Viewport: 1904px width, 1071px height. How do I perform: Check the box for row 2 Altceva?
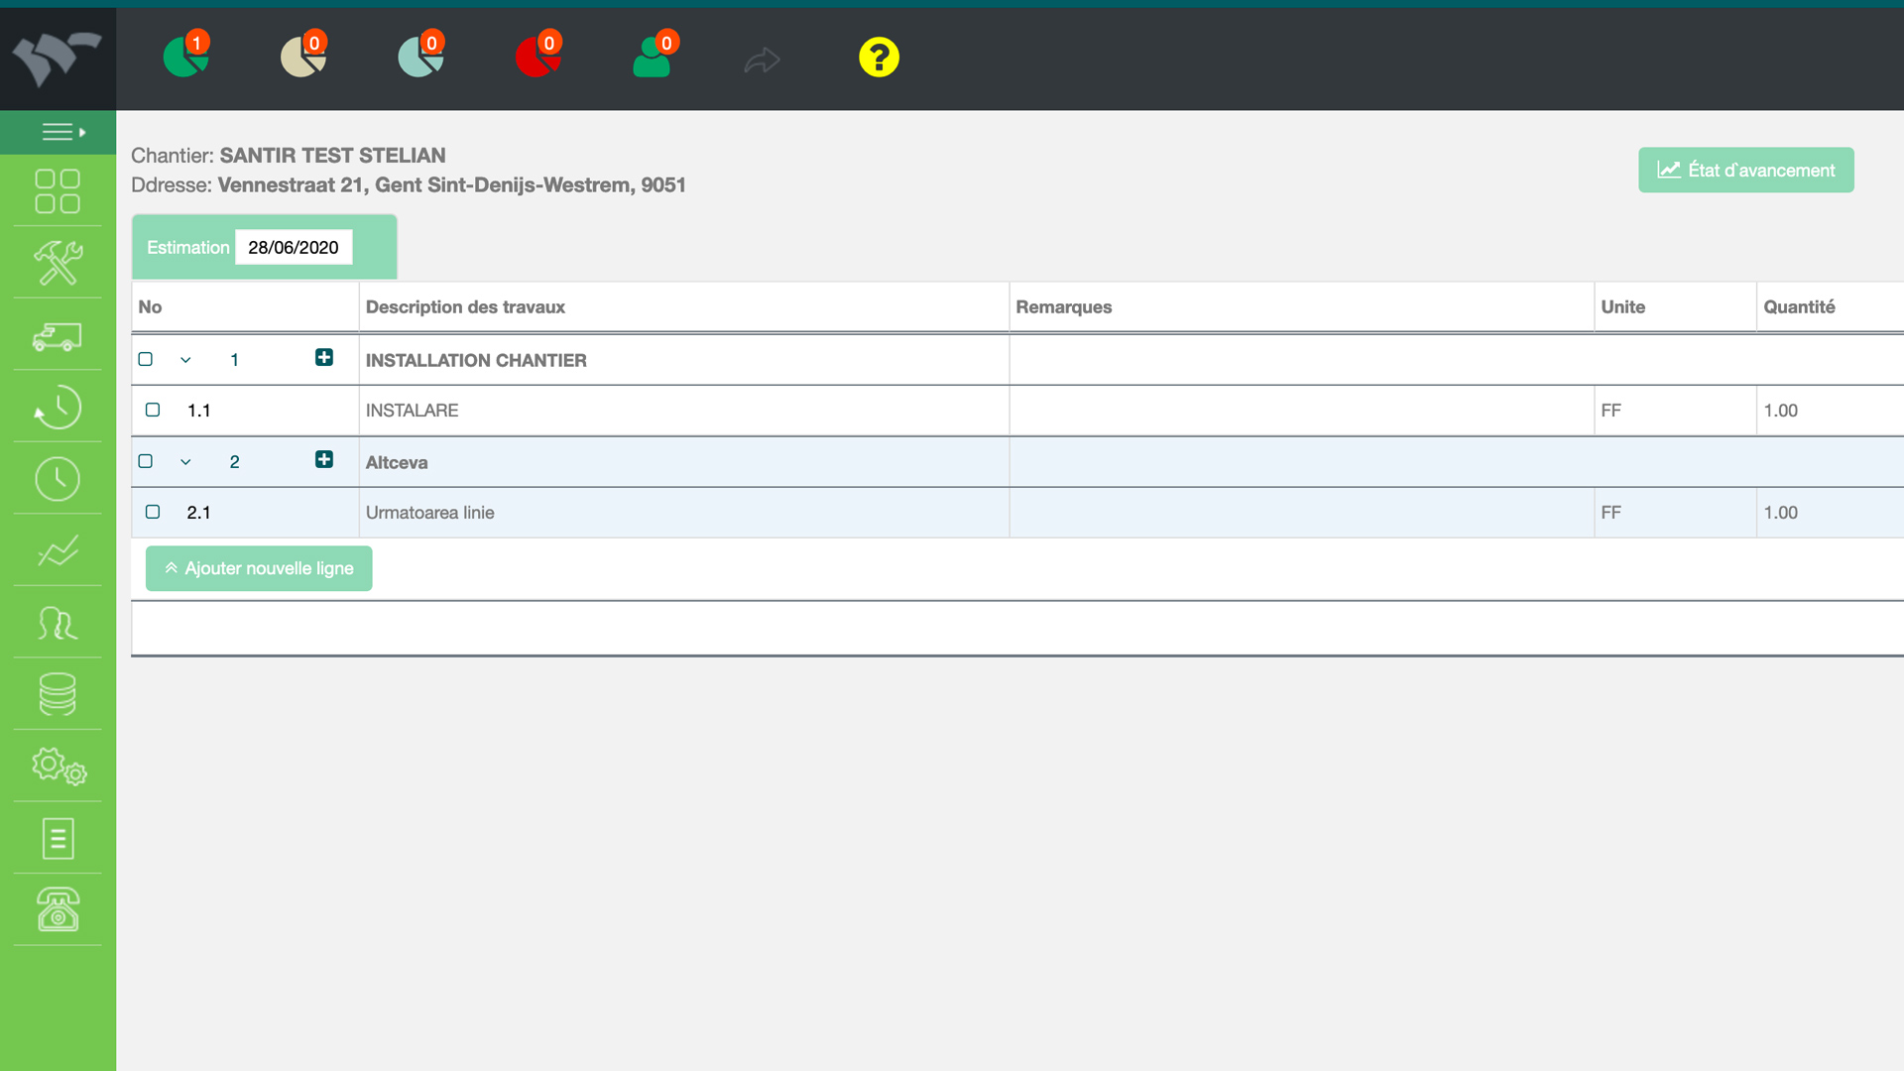click(x=146, y=461)
